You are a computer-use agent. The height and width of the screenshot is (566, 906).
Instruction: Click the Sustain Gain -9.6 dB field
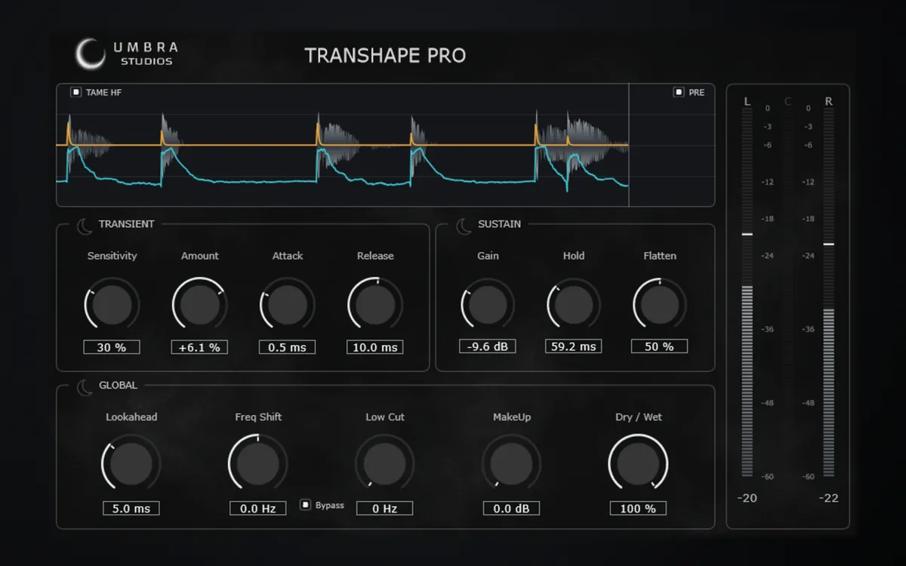[488, 346]
